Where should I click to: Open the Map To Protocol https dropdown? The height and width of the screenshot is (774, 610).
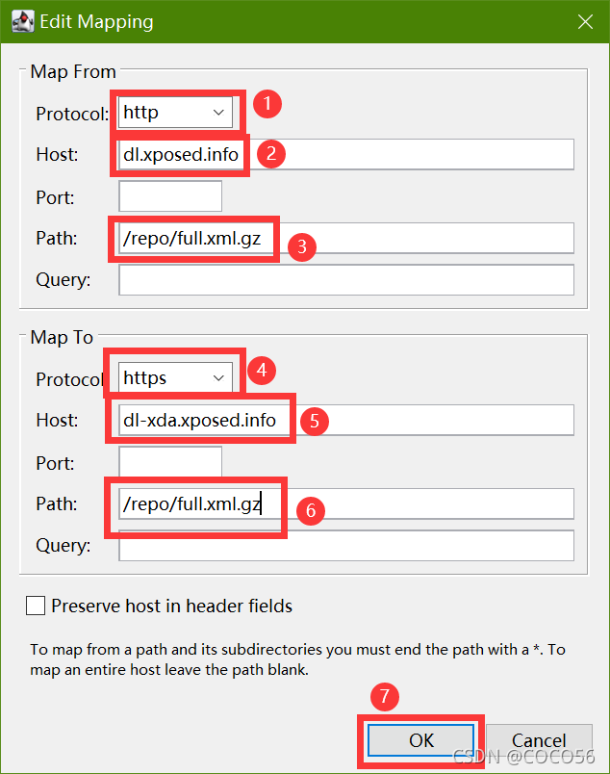coord(175,378)
